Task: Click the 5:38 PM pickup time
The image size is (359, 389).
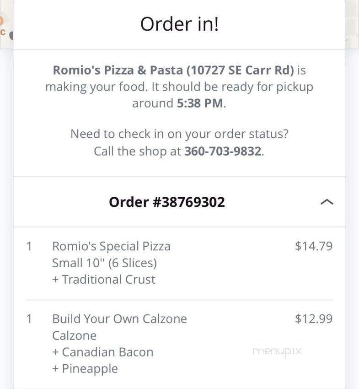Action: pos(200,103)
